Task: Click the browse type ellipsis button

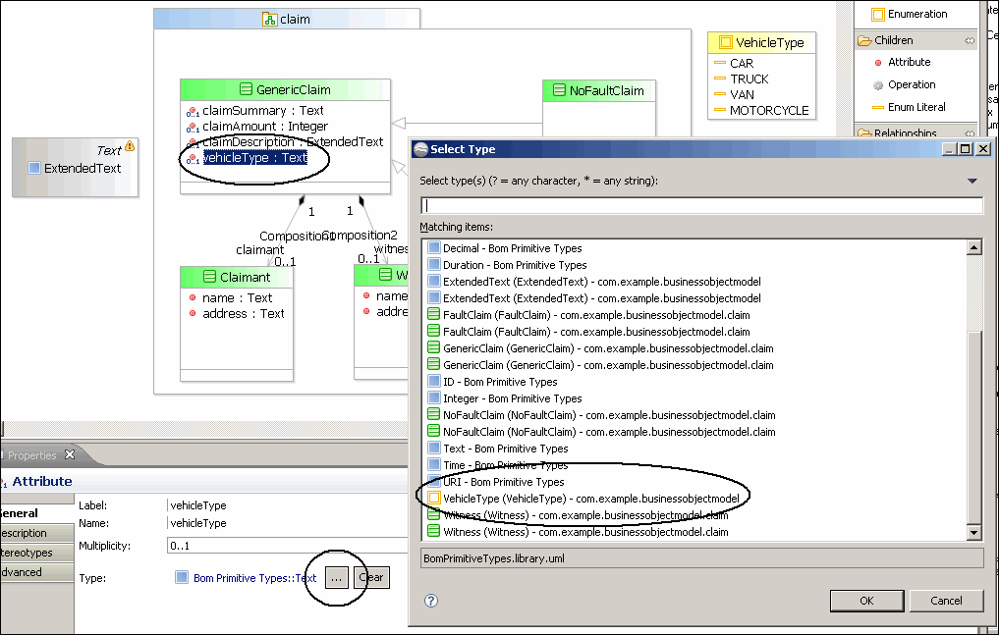Action: [335, 578]
